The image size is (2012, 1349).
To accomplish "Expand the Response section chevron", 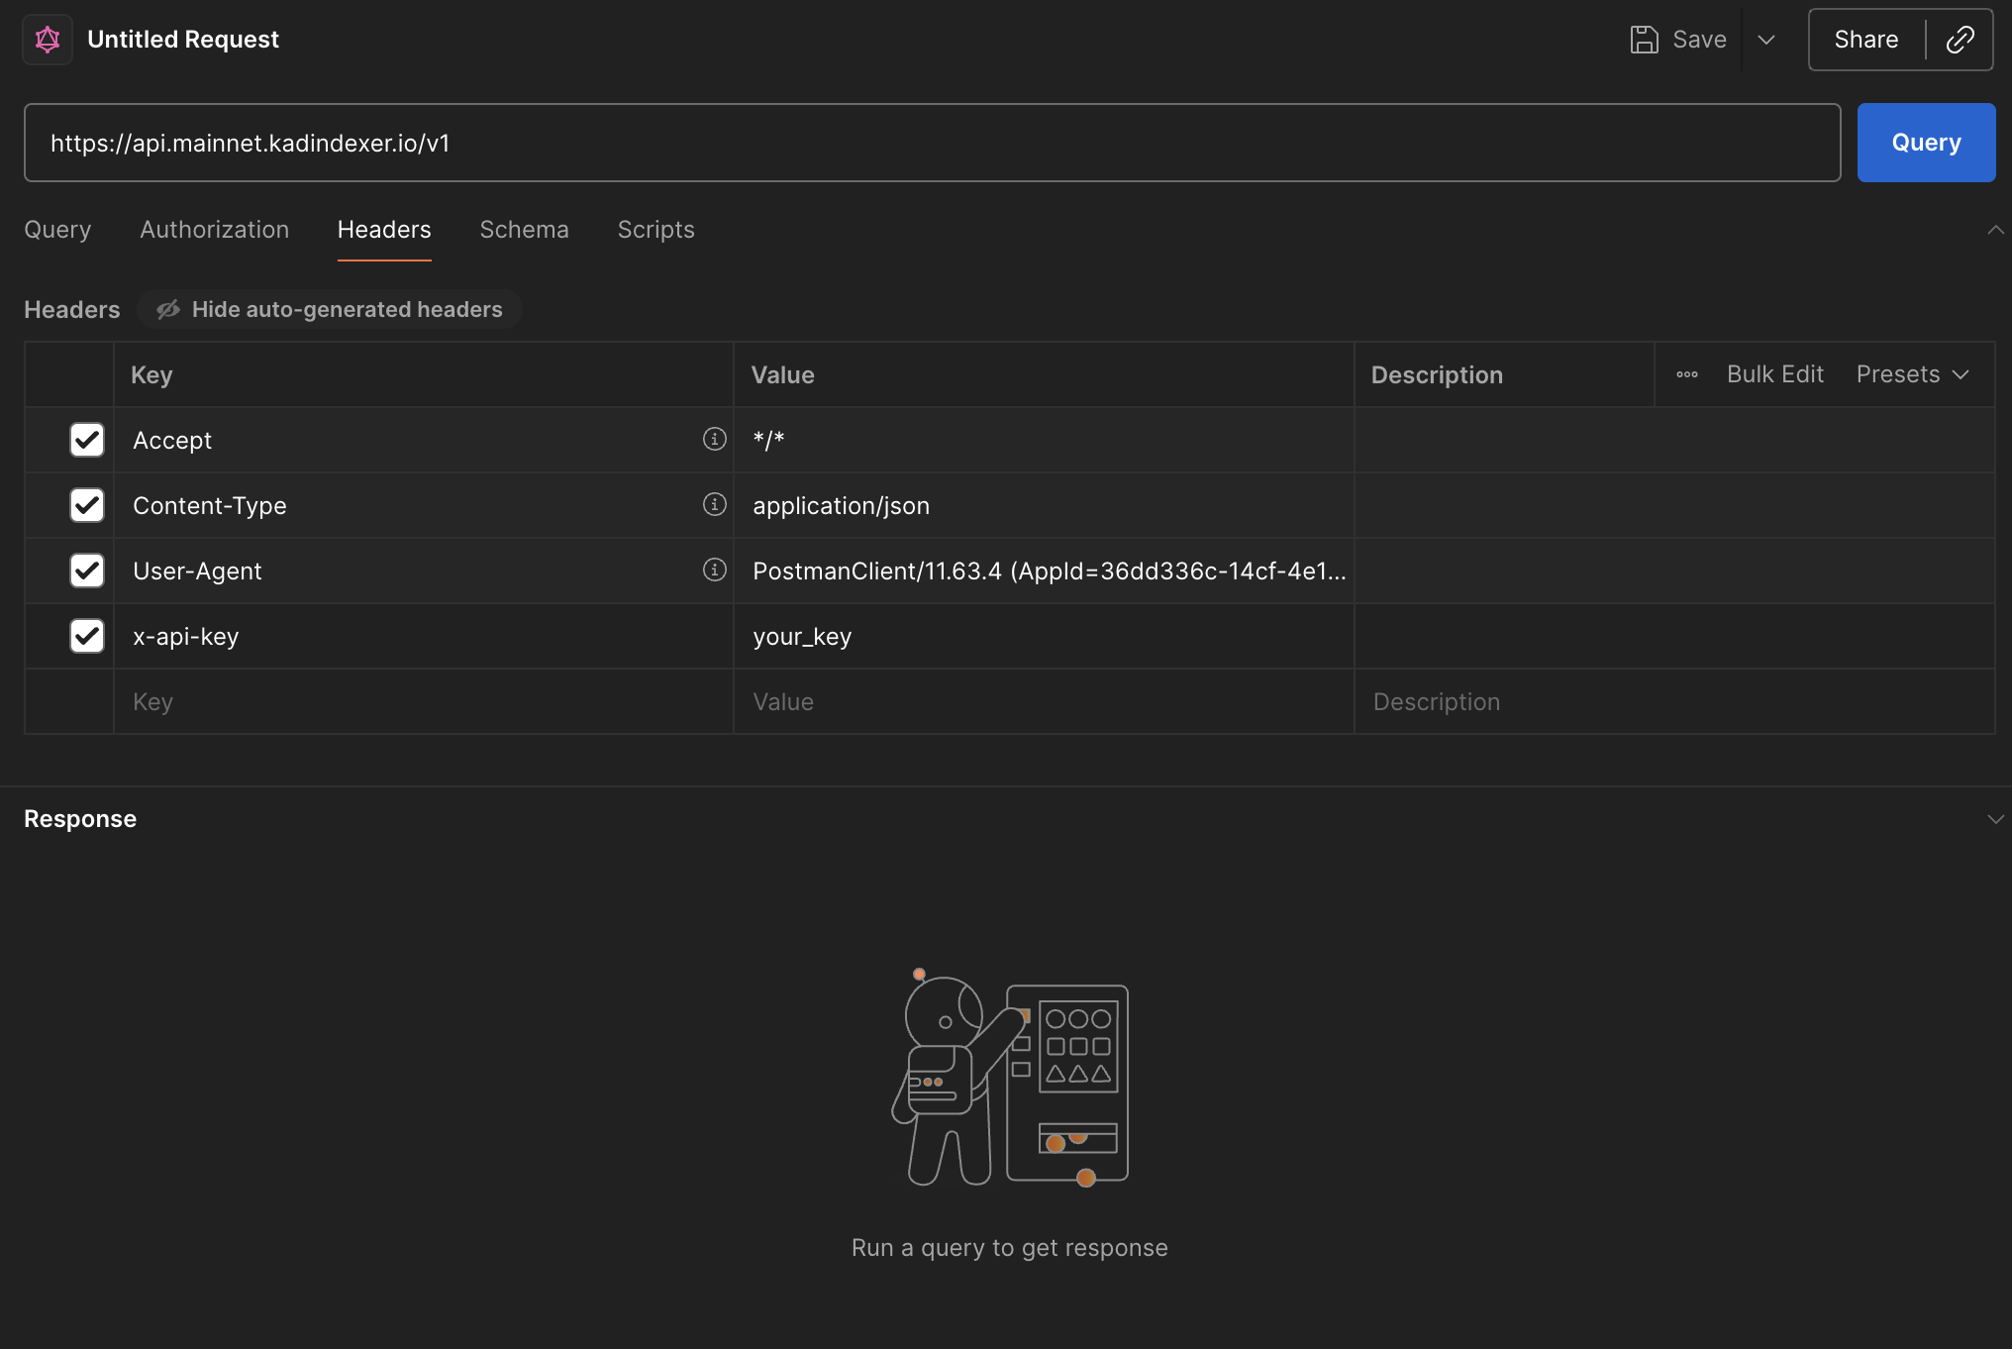I will (1995, 819).
